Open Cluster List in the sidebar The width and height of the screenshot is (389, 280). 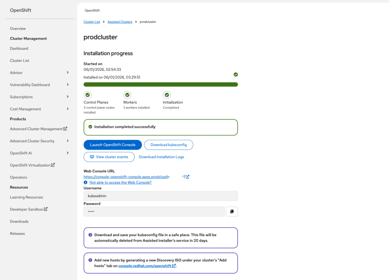[x=19, y=60]
